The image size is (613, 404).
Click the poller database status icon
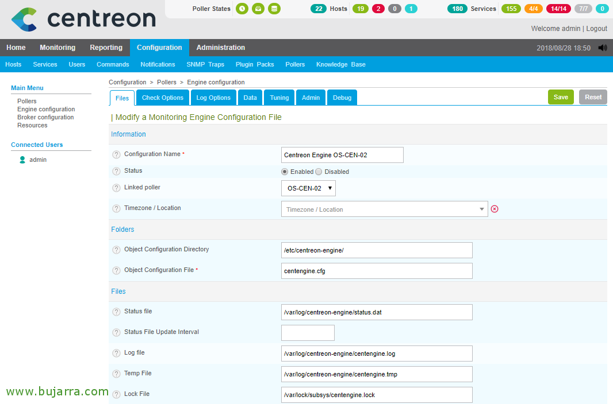click(x=274, y=9)
